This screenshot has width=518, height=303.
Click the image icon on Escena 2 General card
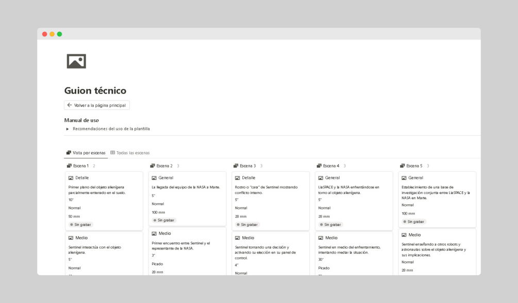tap(154, 178)
